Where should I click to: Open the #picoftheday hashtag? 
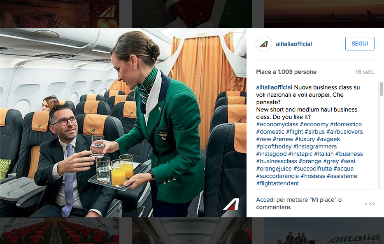274,146
